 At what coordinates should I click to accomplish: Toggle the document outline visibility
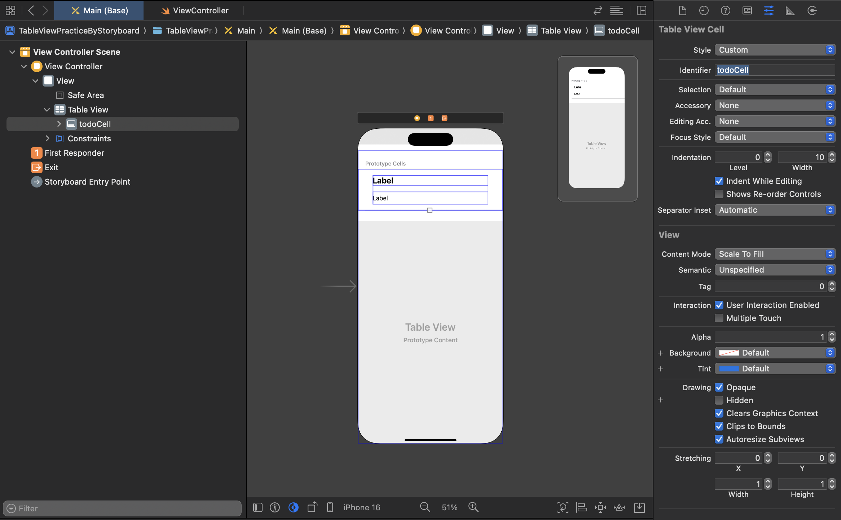pos(257,507)
